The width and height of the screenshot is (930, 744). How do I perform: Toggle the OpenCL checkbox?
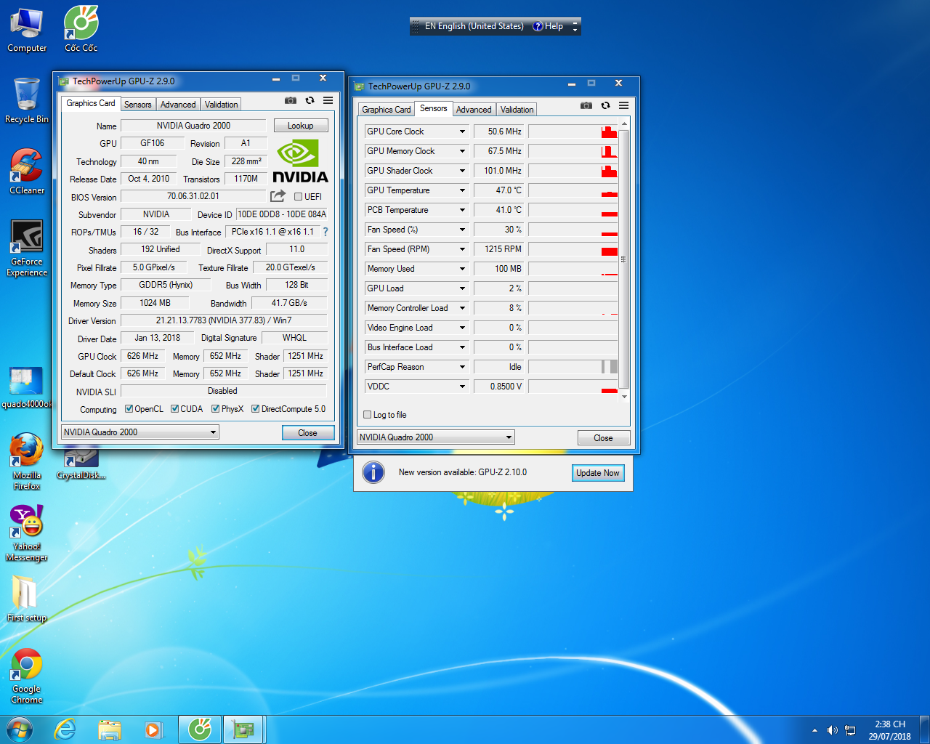point(129,408)
